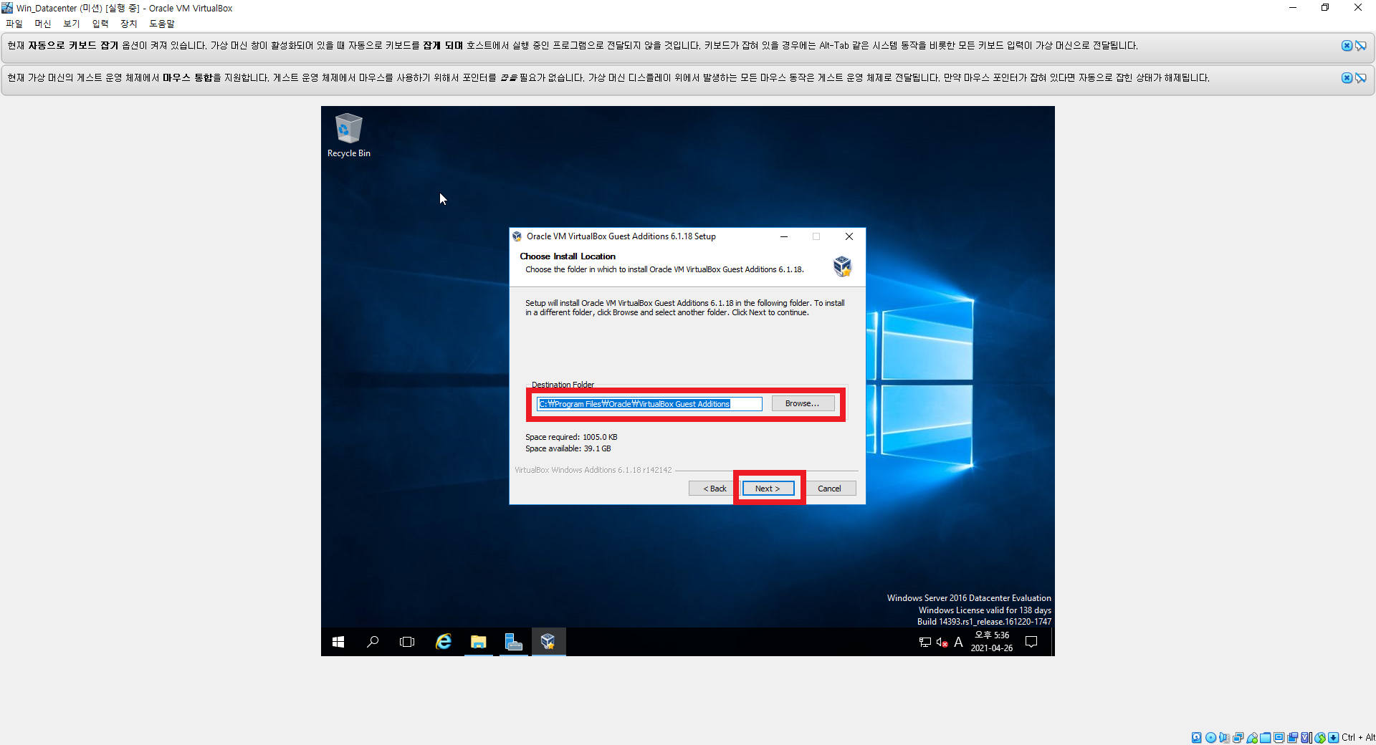1376x745 pixels.
Task: Click the CPU virtualization status icon
Action: pos(1305,737)
